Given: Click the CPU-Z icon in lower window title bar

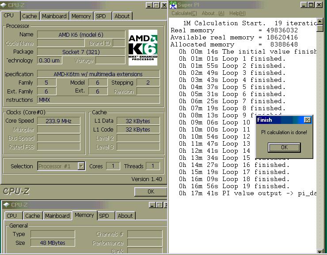Looking at the screenshot, I should pyautogui.click(x=7, y=205).
